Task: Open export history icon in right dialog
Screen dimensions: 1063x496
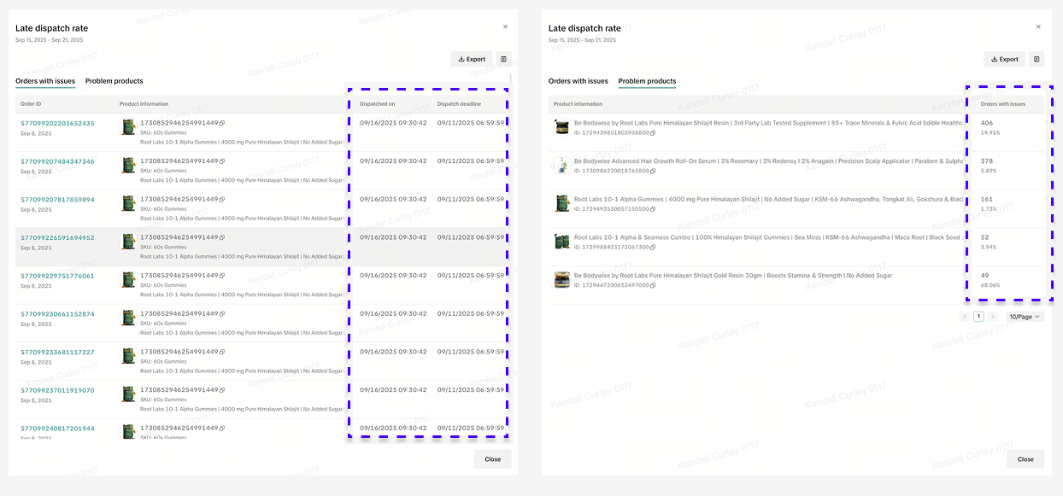Action: pyautogui.click(x=1037, y=59)
